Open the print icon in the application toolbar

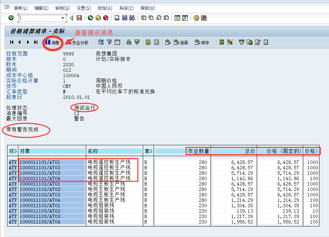[x=129, y=42]
